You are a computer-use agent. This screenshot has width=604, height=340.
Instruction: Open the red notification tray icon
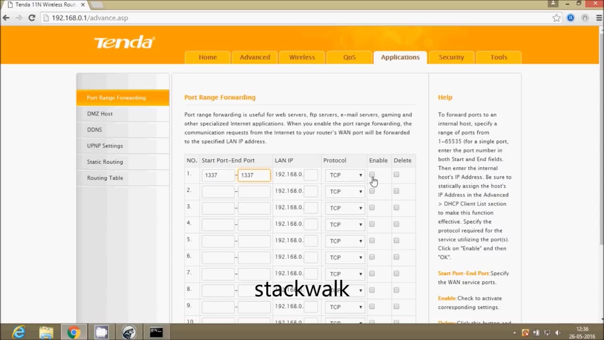[x=526, y=332]
